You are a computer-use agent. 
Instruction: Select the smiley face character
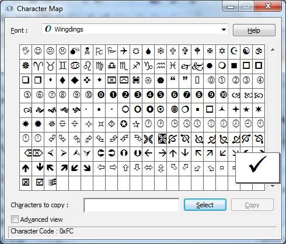click(38, 51)
